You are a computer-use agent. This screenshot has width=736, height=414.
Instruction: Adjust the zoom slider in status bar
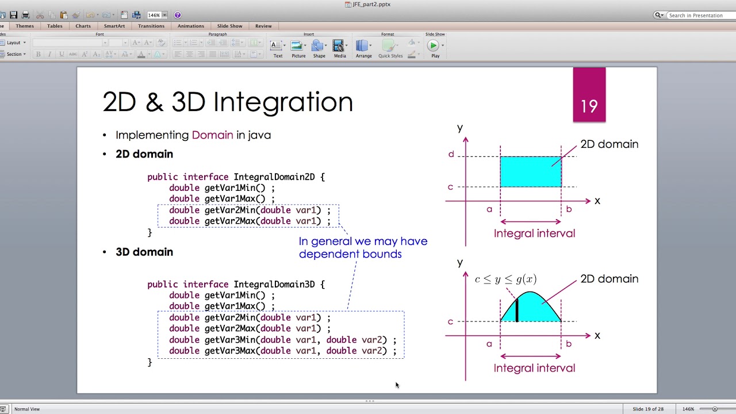pyautogui.click(x=715, y=409)
